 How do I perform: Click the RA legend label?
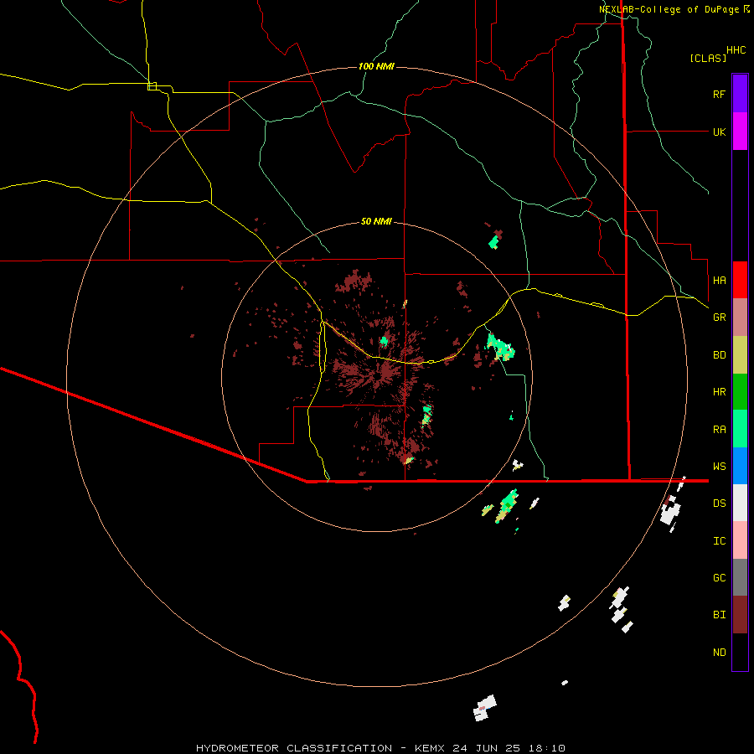719,430
